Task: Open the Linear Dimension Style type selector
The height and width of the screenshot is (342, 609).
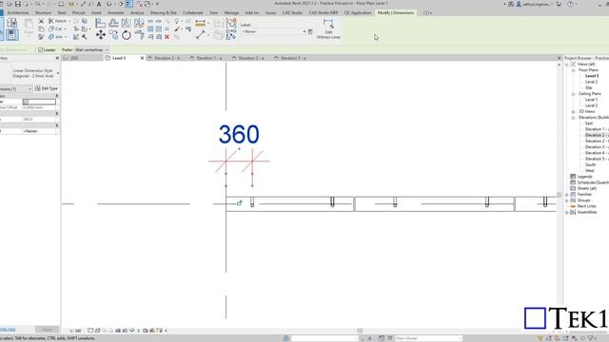Action: 30,73
